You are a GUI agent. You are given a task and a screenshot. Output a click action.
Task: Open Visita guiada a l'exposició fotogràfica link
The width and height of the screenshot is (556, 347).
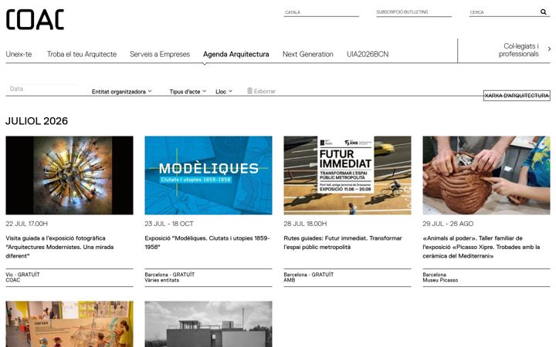(59, 247)
